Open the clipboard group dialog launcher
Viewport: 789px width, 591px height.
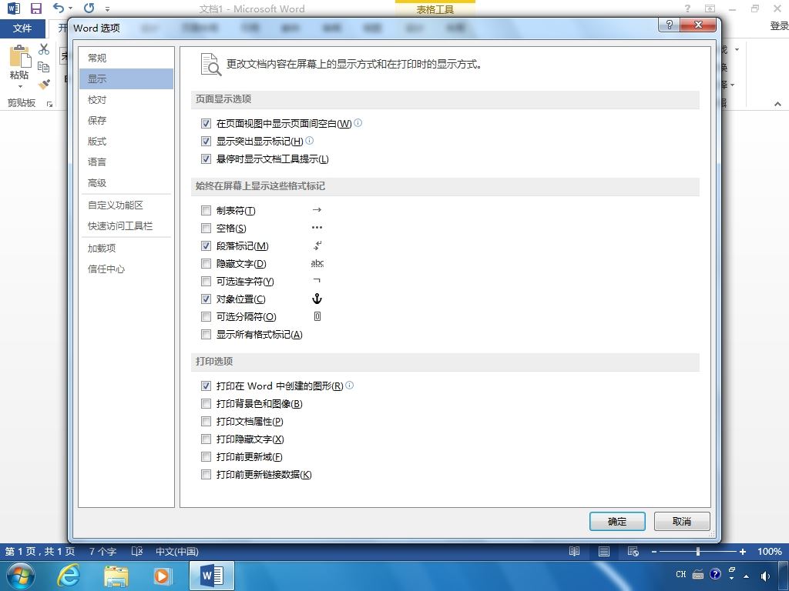[49, 104]
